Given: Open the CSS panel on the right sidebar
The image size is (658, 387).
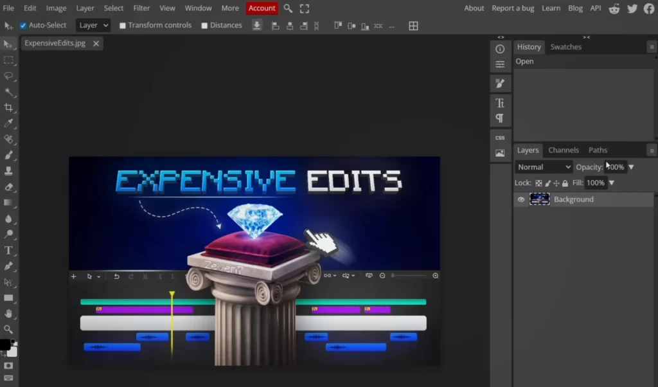Looking at the screenshot, I should pyautogui.click(x=501, y=137).
